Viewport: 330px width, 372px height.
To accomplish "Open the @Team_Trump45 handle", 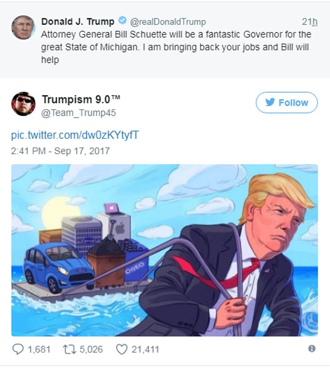I will tap(78, 113).
